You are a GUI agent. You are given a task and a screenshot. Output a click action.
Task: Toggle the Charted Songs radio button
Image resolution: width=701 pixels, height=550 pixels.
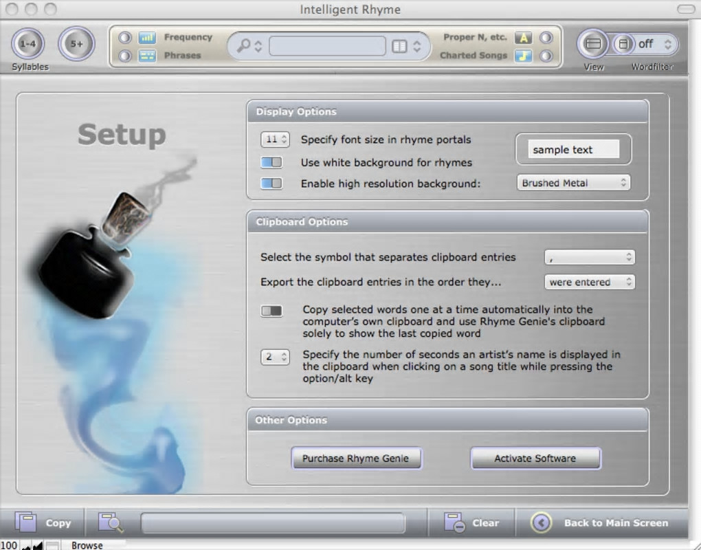[546, 56]
